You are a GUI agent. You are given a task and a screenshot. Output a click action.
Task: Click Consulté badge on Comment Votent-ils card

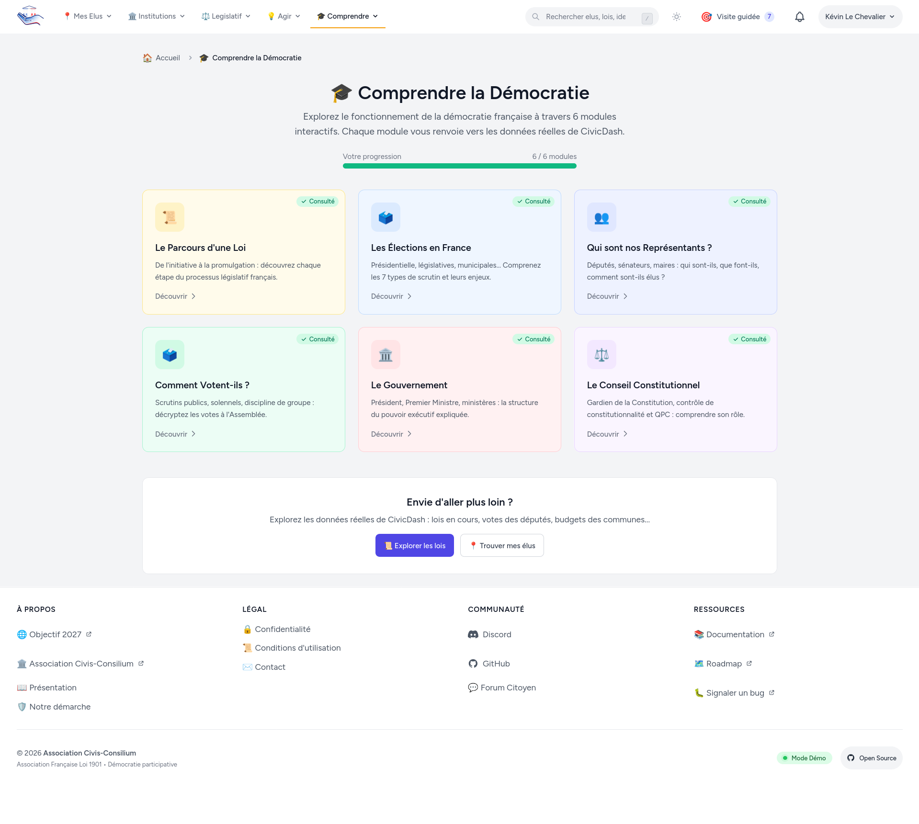[x=318, y=339]
